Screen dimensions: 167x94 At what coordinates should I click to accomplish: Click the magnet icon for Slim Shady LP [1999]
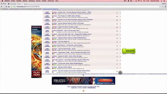[53, 17]
